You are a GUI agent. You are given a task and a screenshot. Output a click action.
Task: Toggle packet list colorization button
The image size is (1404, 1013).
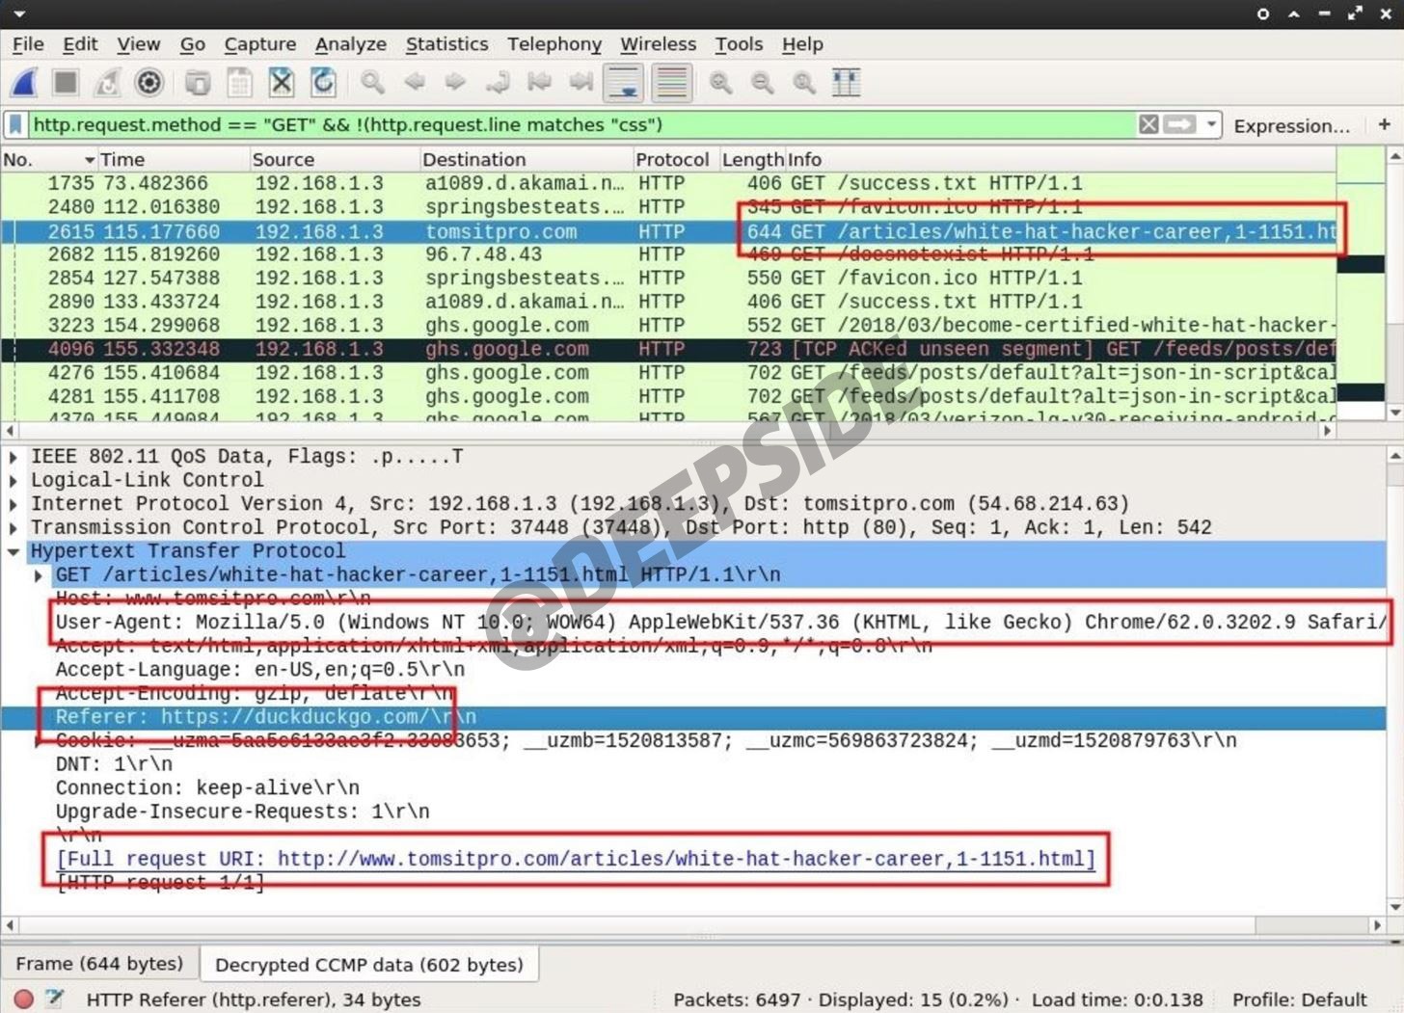[671, 83]
